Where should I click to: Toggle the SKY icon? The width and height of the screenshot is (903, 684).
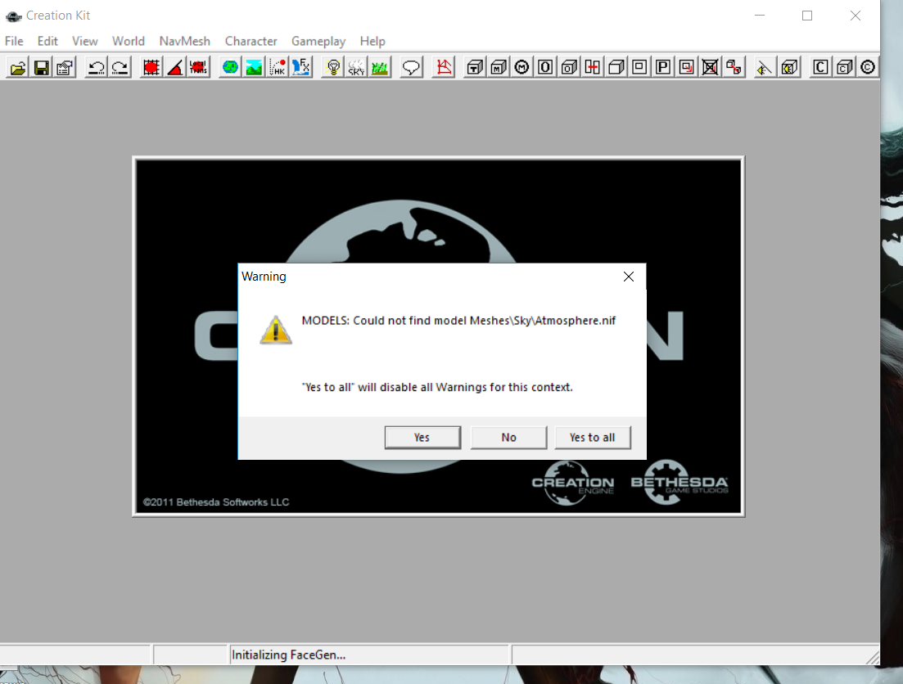pos(356,67)
